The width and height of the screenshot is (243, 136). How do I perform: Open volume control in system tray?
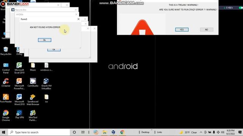(223, 132)
